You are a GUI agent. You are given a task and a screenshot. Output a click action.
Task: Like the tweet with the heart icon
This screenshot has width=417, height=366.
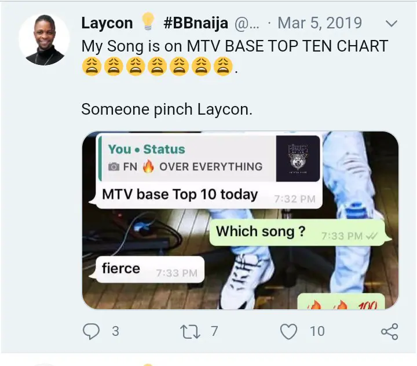[x=289, y=331]
